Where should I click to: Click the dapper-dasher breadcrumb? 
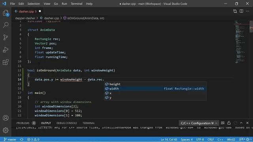tap(25, 18)
